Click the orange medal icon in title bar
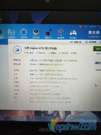This screenshot has width=101, height=135. (81, 26)
